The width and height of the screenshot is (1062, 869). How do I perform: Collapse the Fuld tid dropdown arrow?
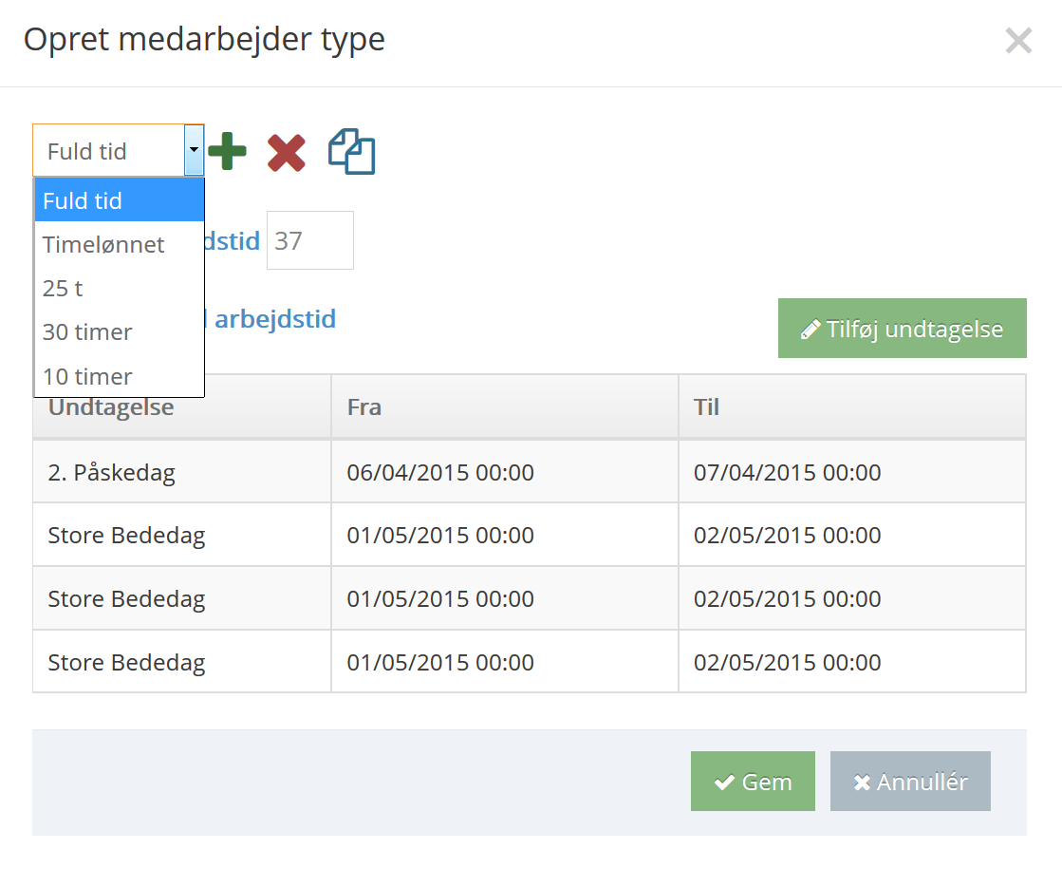195,150
